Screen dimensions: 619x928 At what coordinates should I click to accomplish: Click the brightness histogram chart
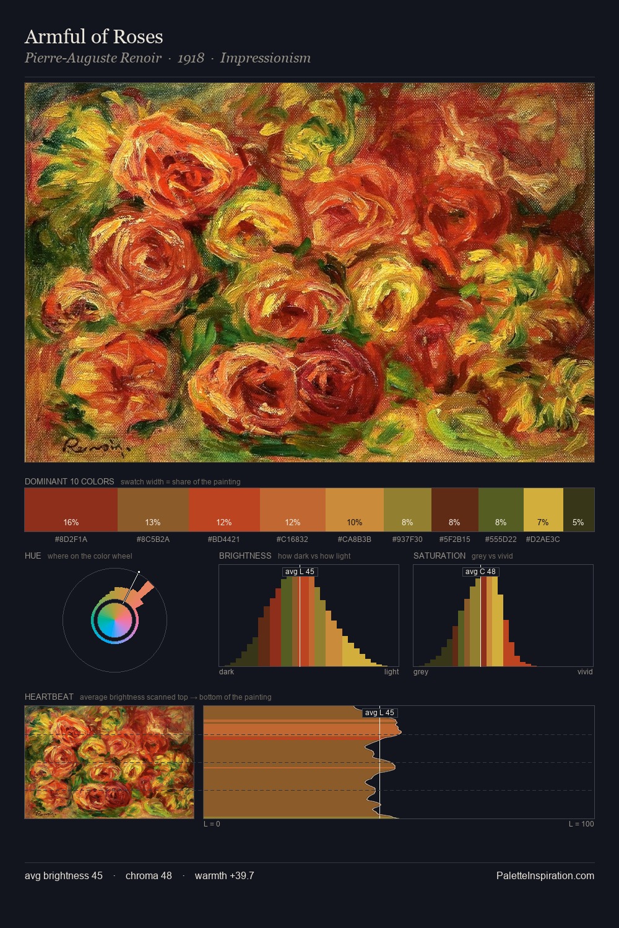pos(309,616)
